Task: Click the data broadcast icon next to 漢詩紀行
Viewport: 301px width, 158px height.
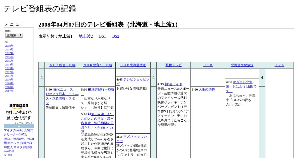Action: tap(89, 89)
